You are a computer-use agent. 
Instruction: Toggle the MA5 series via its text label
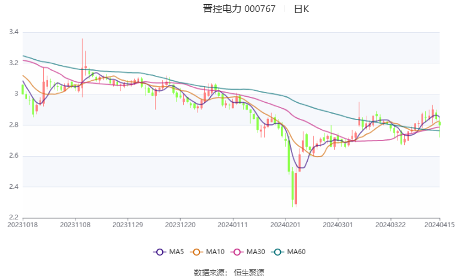coord(177,252)
